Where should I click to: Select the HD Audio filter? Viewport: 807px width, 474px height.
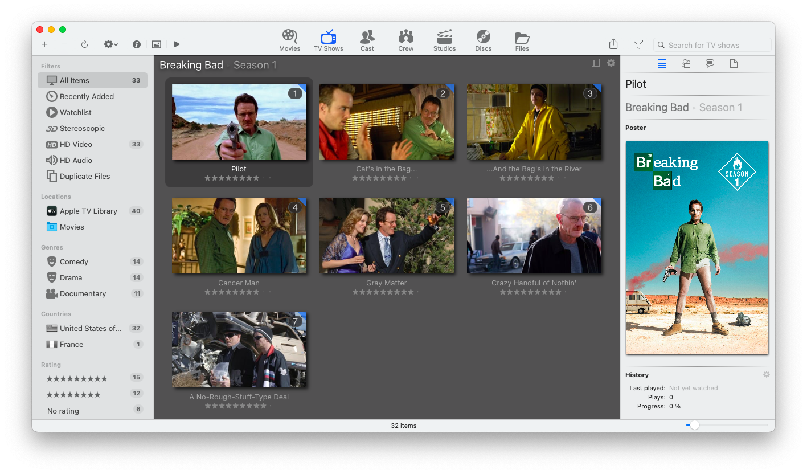tap(92, 160)
